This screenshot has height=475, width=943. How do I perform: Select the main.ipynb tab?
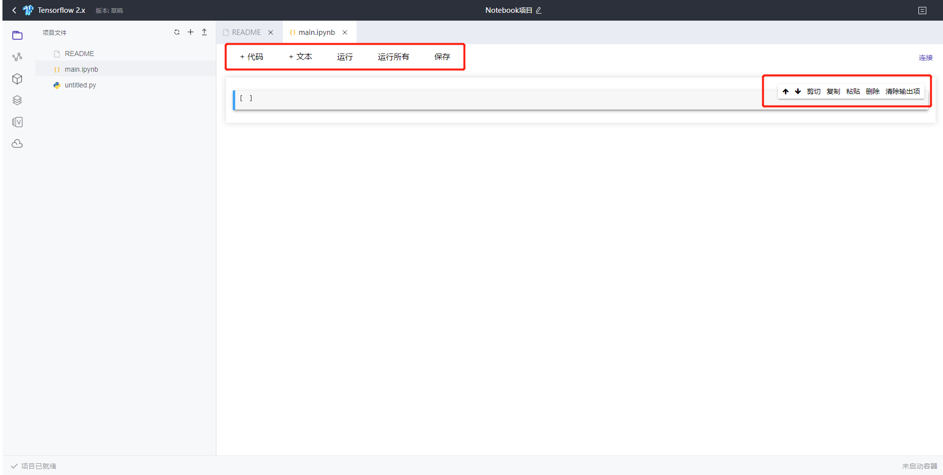(x=316, y=32)
